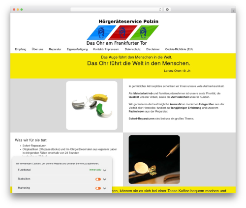The image size is (246, 208).
Task: Open the Eigenanfertigung menu item
Action: 77,49
